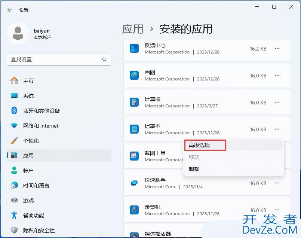Click the 媒体播放器 app name

[x=158, y=234]
